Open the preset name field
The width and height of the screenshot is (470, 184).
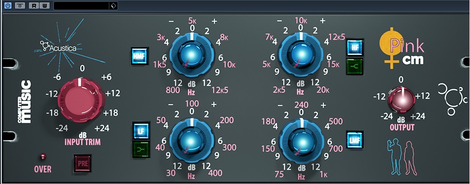tap(81, 5)
